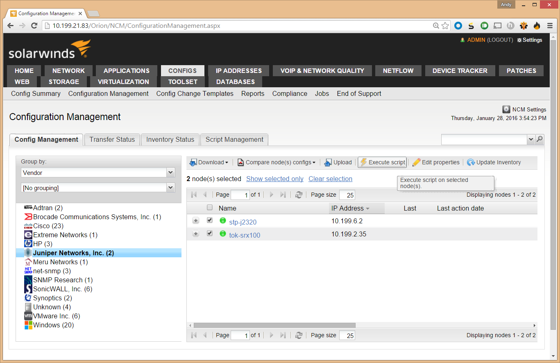
Task: Open the NETWORK main menu tab
Action: [68, 71]
